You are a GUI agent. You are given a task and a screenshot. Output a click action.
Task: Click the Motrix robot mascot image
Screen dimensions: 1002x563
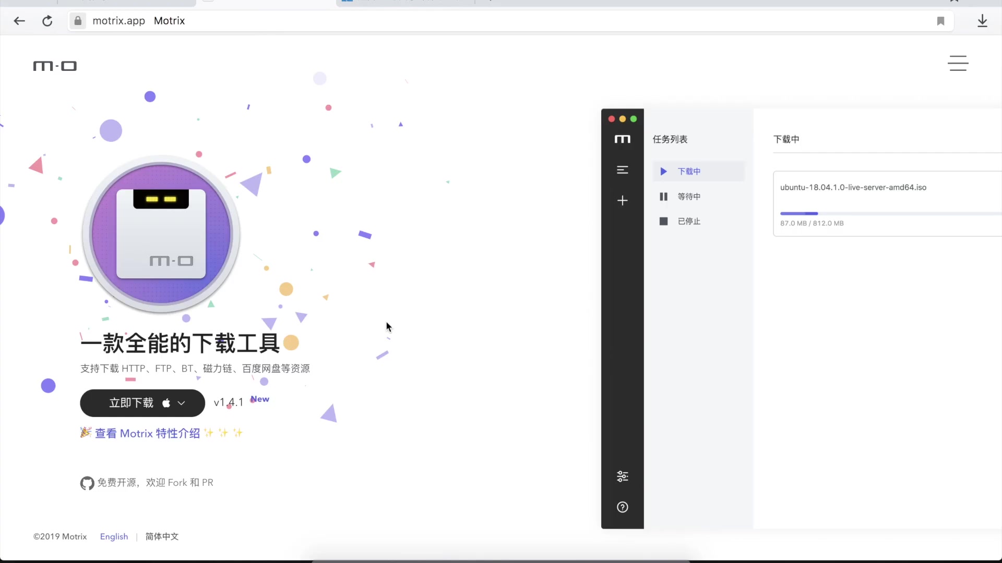(x=161, y=233)
